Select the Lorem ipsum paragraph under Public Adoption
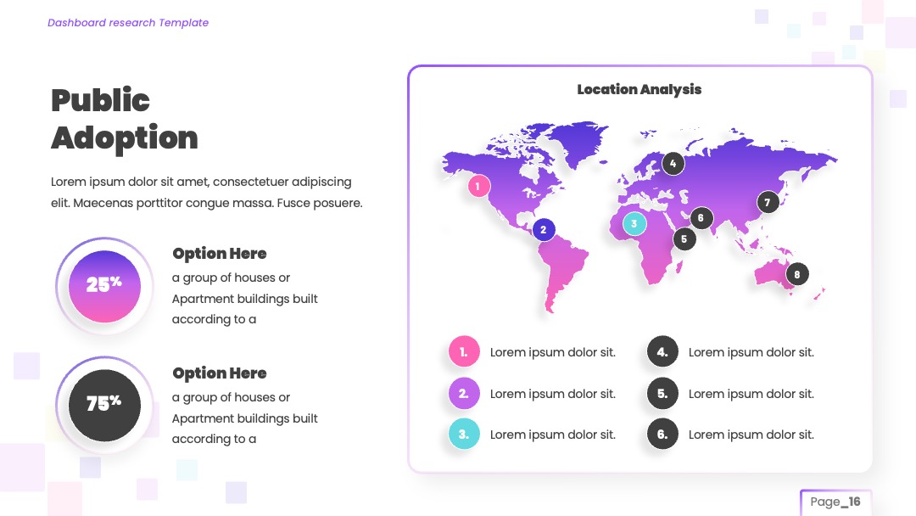 pyautogui.click(x=207, y=193)
